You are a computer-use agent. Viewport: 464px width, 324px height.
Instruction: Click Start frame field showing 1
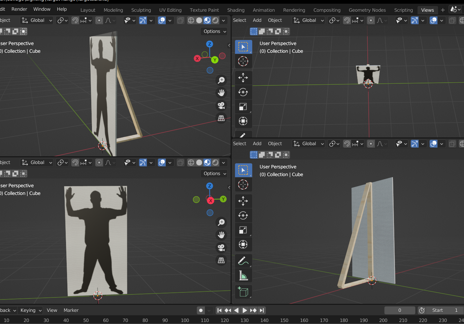tap(445, 310)
